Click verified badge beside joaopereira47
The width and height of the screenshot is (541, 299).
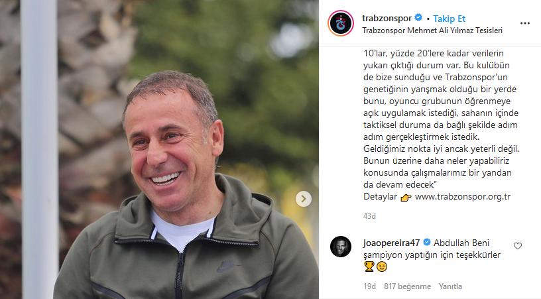pos(427,243)
